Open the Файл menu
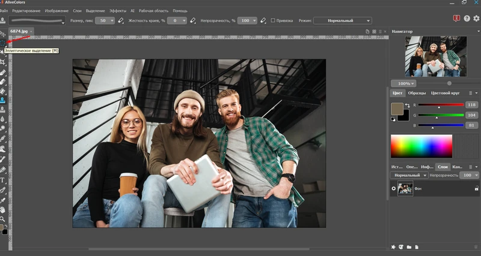Screen dimensions: 481x256 pos(4,11)
